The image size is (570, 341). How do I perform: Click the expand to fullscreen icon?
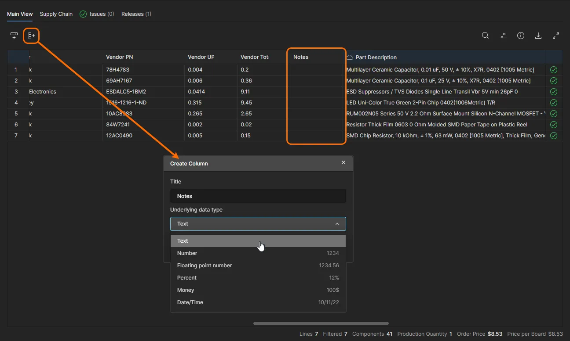pyautogui.click(x=556, y=36)
